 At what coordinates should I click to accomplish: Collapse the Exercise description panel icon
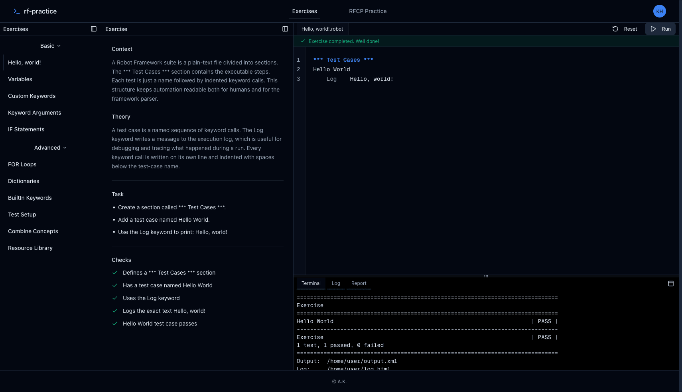[285, 29]
